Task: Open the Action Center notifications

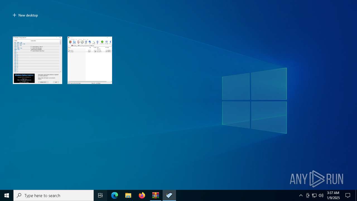Action: (348, 195)
